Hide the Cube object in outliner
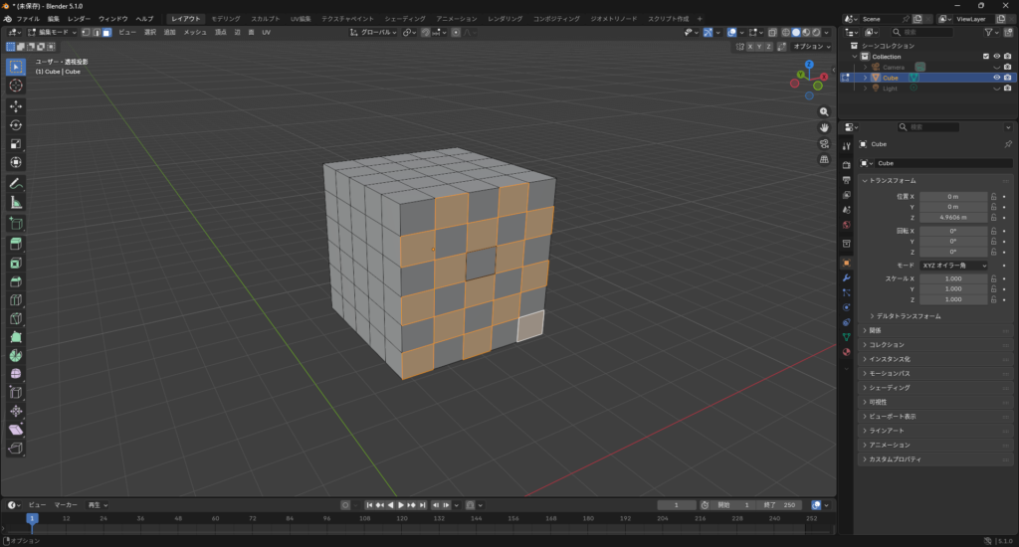 (x=996, y=78)
